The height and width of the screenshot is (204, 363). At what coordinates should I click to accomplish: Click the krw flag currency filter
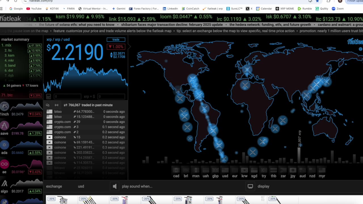point(244,170)
